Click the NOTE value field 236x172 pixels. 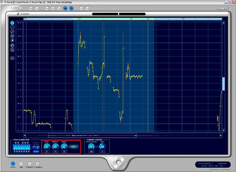[x=47, y=152]
